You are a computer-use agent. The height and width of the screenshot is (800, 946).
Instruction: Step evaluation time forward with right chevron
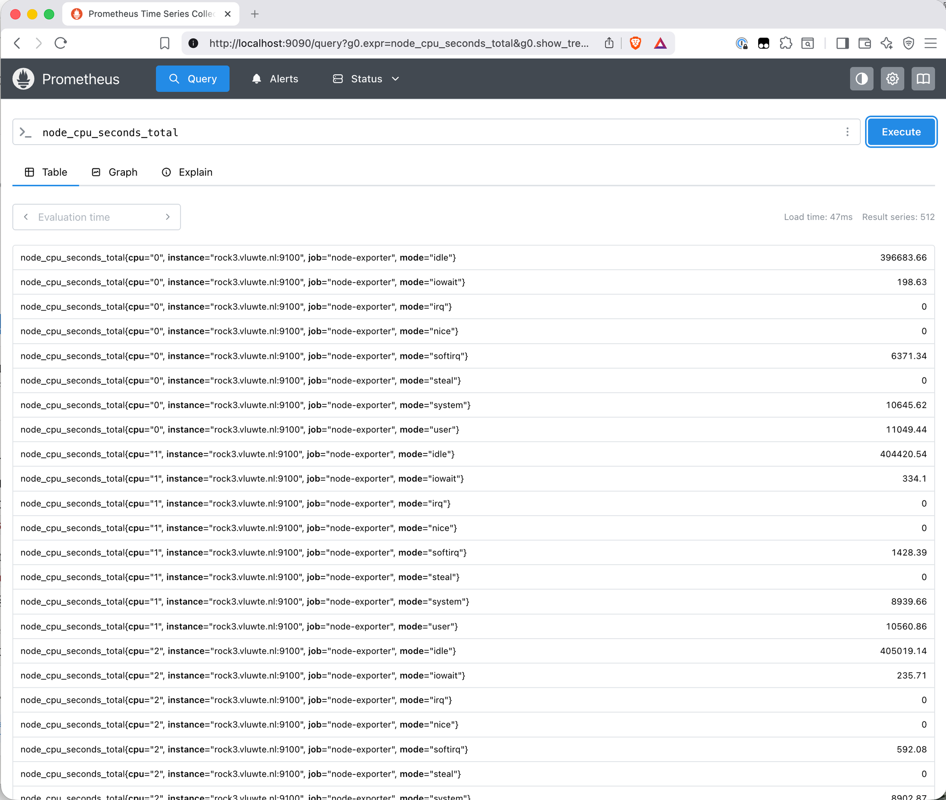coord(167,217)
